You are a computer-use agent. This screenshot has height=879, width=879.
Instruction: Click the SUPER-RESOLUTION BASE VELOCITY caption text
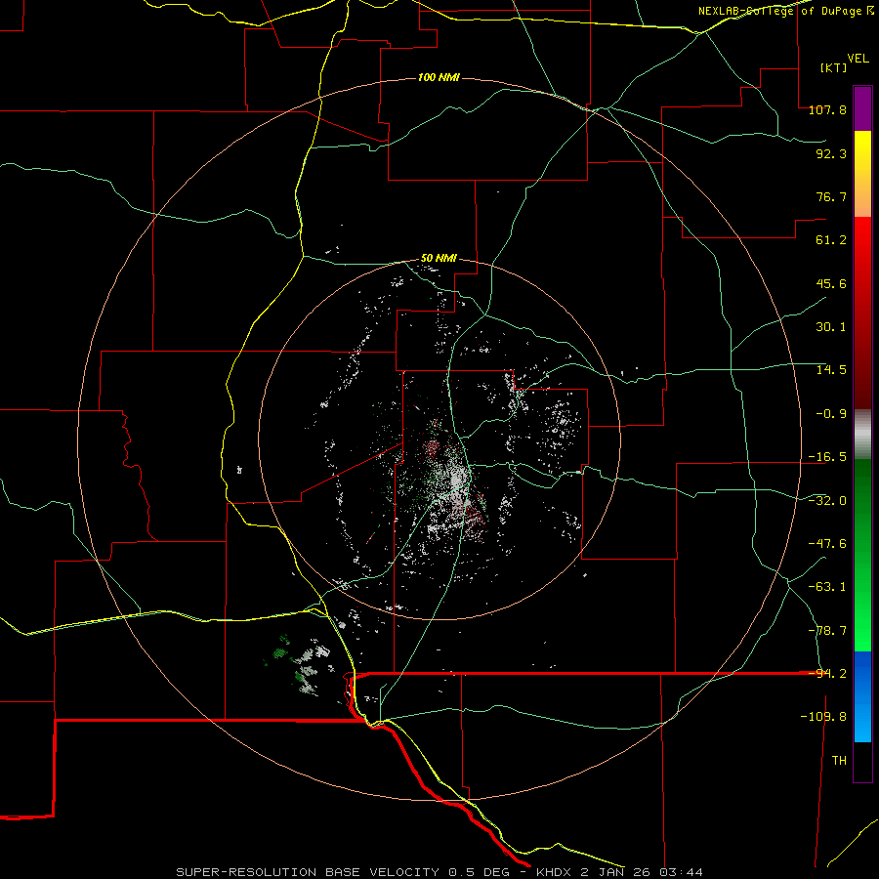click(x=308, y=872)
